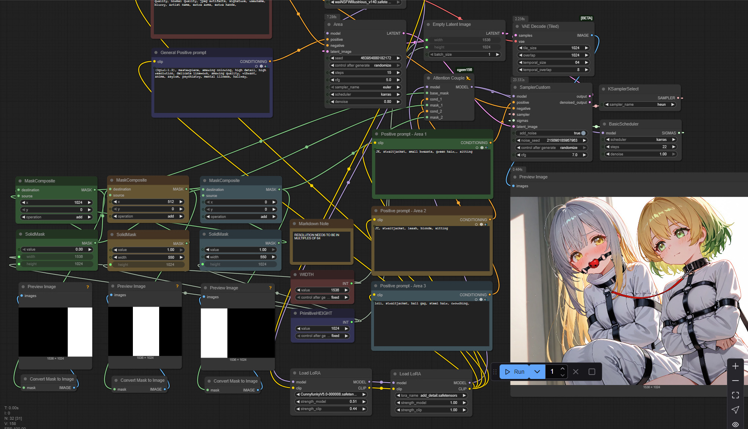Click into Positive prompt - Area 3 text
The width and height of the screenshot is (748, 429).
pos(431,324)
